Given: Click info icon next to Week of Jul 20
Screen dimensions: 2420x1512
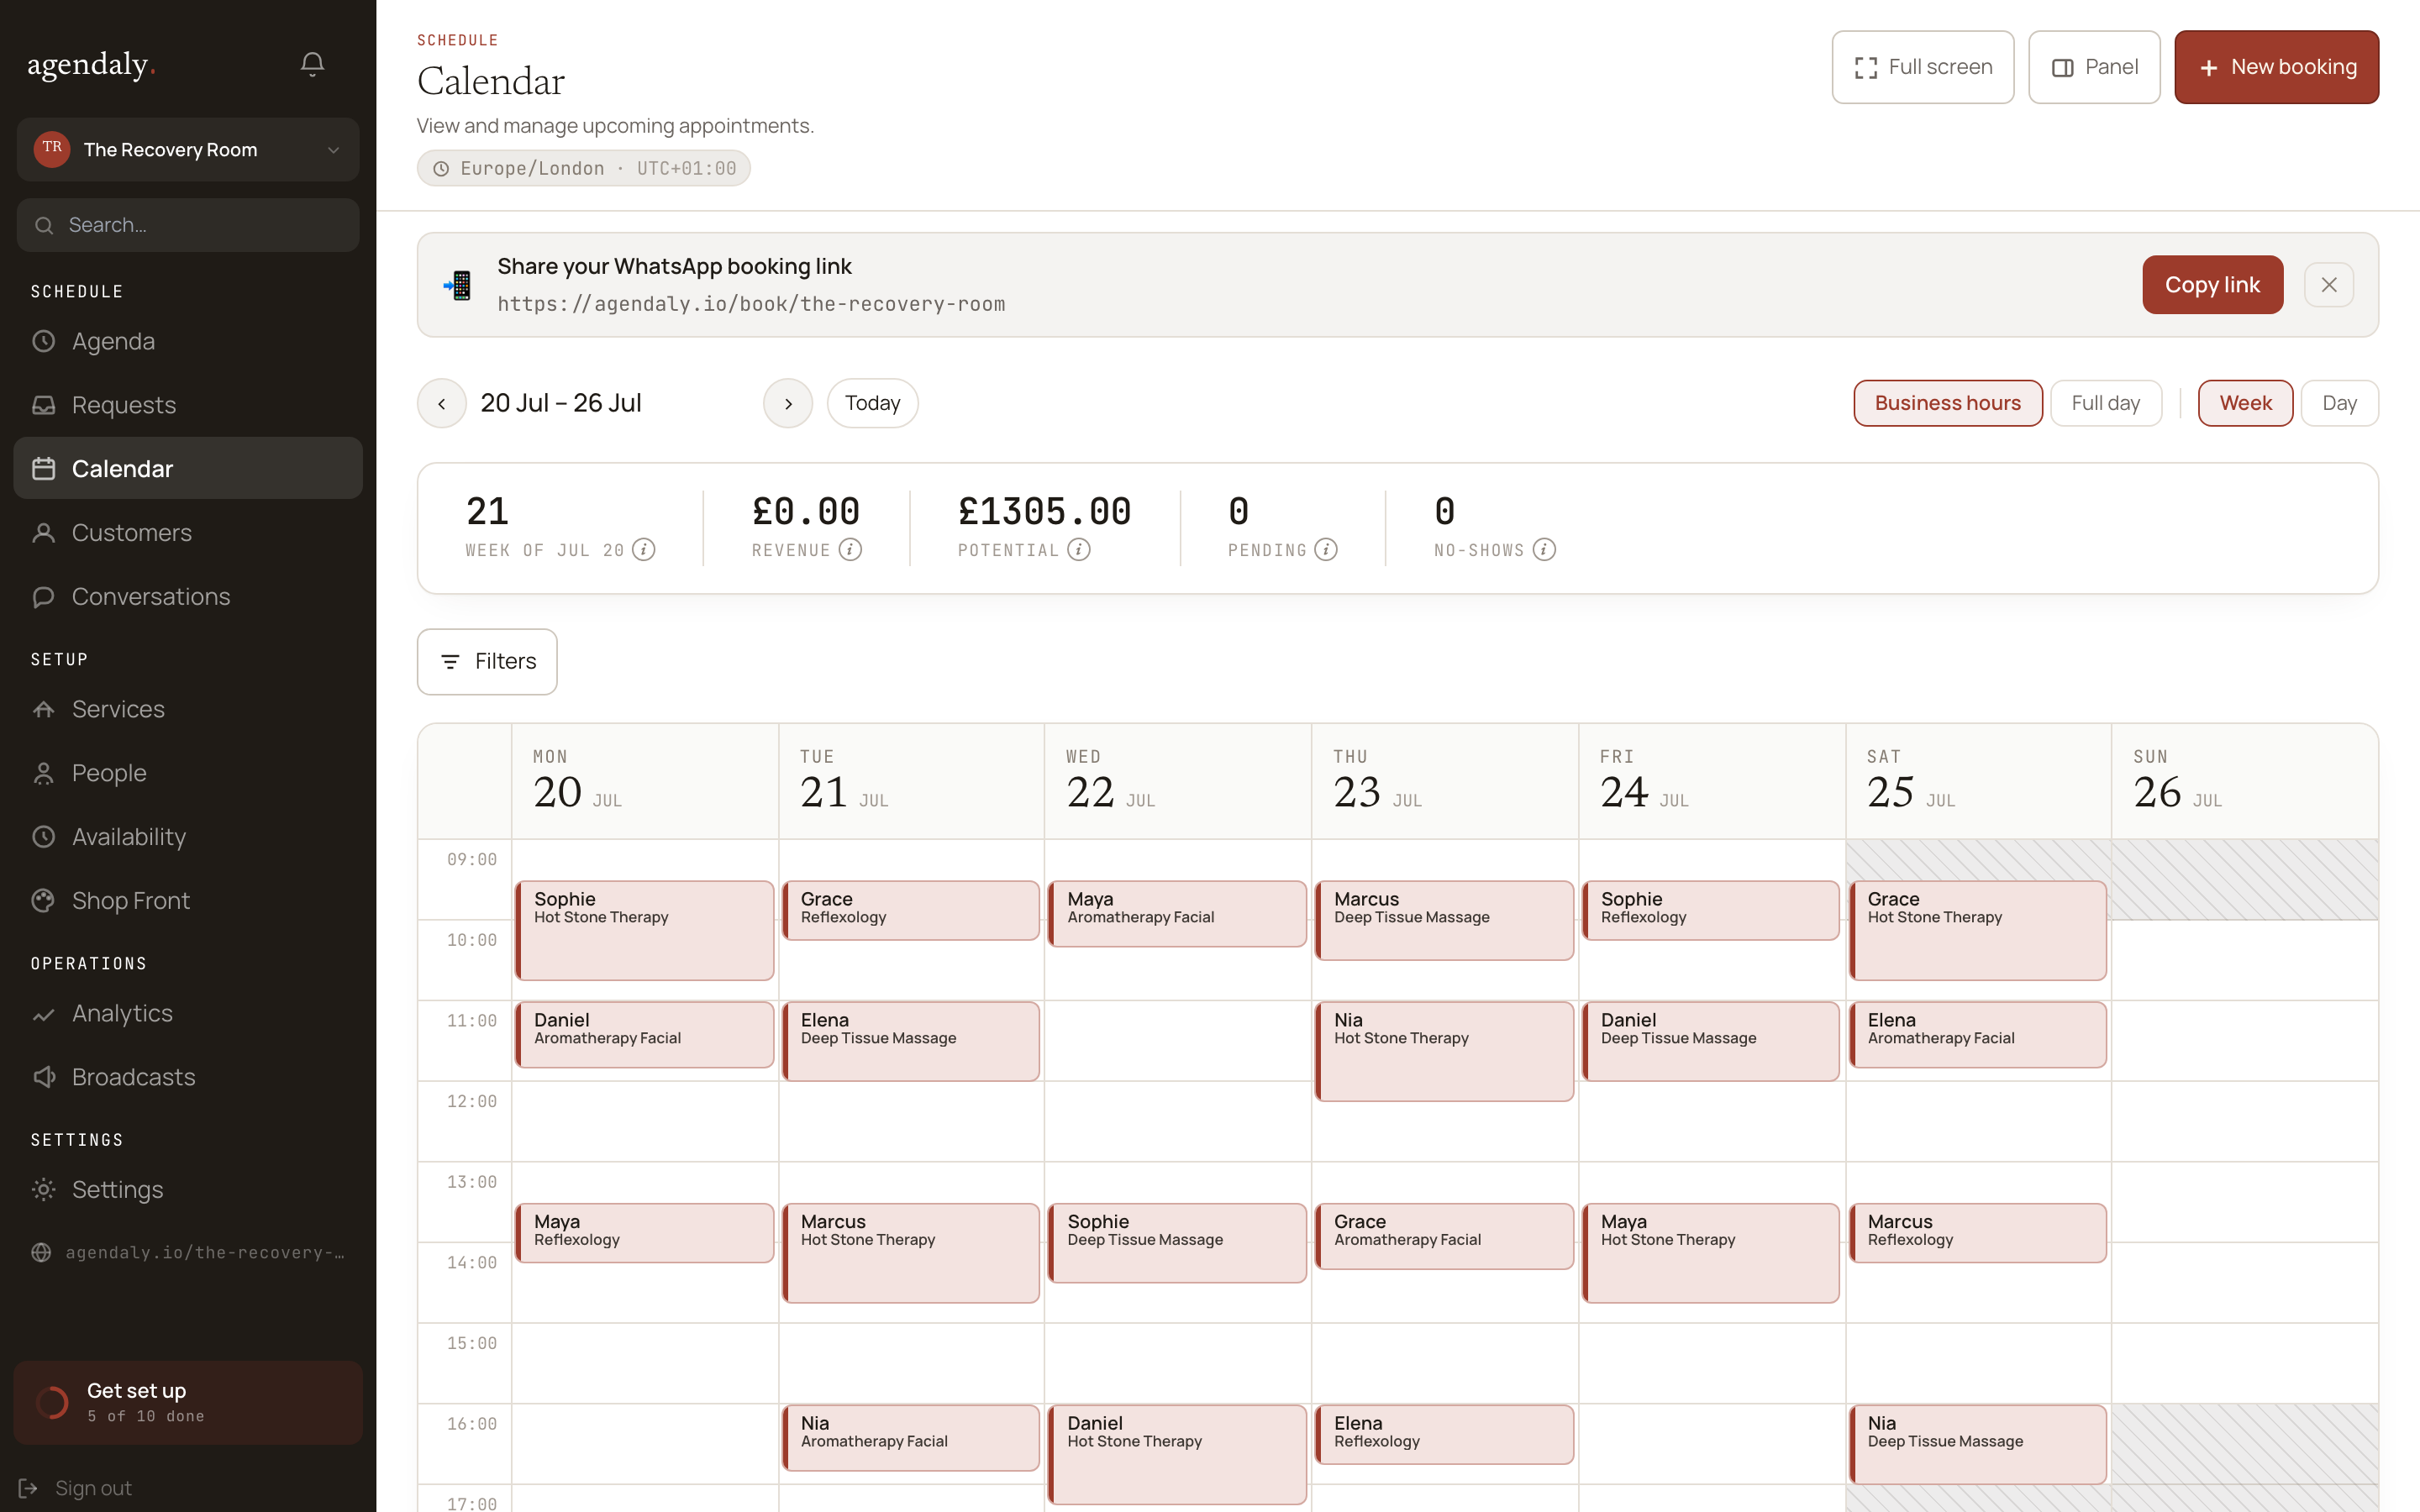Looking at the screenshot, I should tap(644, 550).
